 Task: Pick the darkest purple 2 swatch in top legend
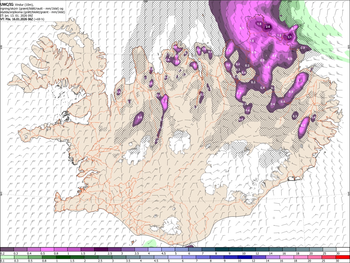pos(101,249)
